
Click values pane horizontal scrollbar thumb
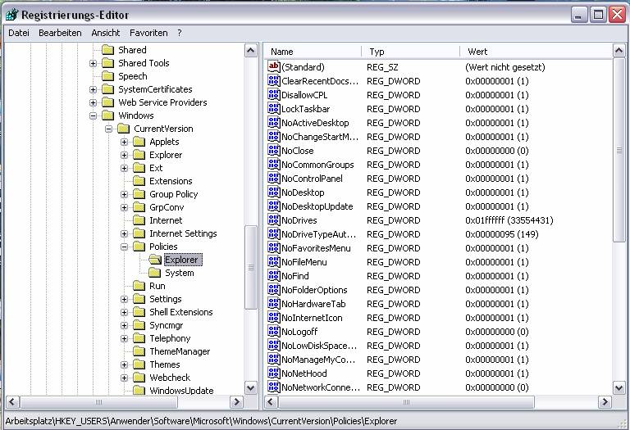pyautogui.click(x=407, y=401)
